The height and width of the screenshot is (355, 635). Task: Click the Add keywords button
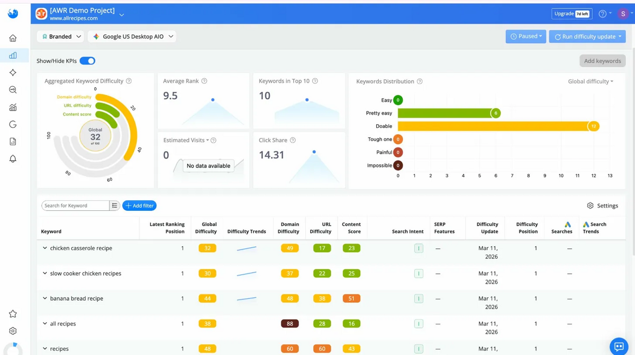[602, 61]
